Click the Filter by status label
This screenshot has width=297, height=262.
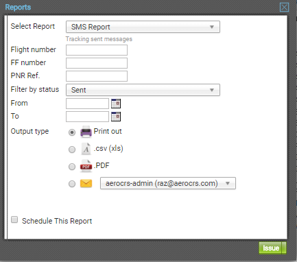pyautogui.click(x=35, y=89)
